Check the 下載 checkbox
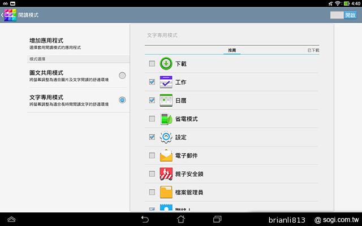 [x=152, y=63]
